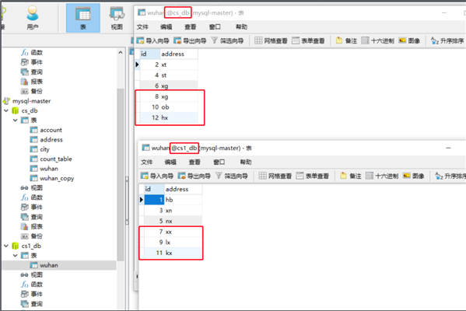Click 导出向导 in the cs_db wuhan window

190,40
